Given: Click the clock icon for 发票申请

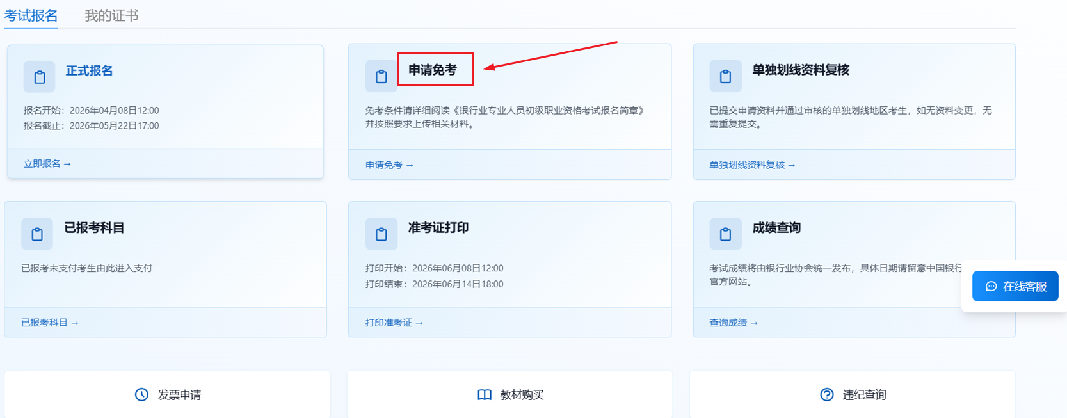Looking at the screenshot, I should [x=141, y=395].
